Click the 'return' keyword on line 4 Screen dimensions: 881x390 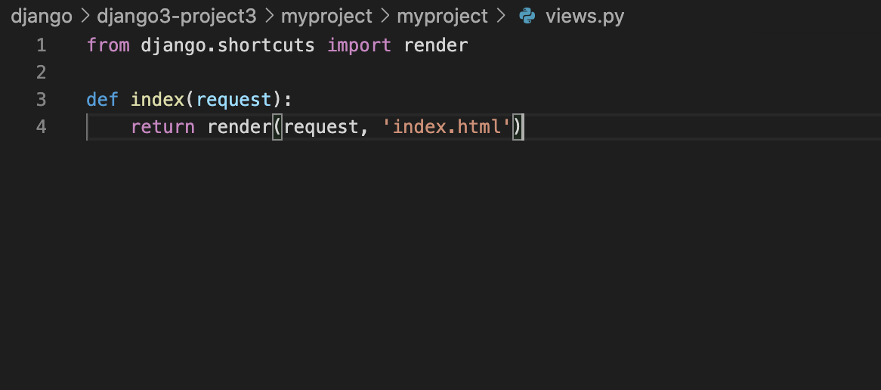163,127
